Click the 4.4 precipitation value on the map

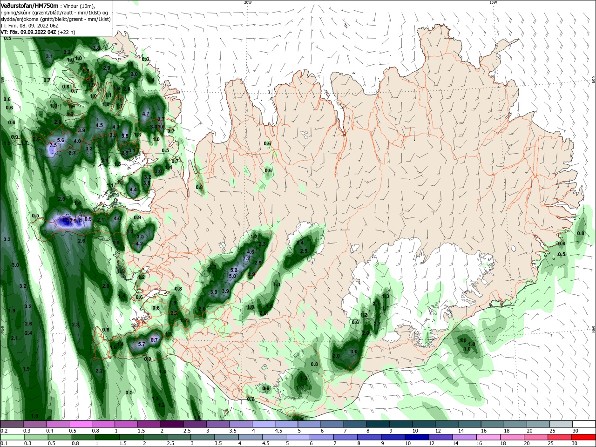pyautogui.click(x=133, y=190)
